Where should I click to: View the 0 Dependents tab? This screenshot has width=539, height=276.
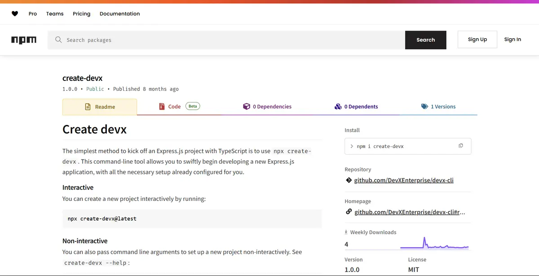tap(356, 107)
